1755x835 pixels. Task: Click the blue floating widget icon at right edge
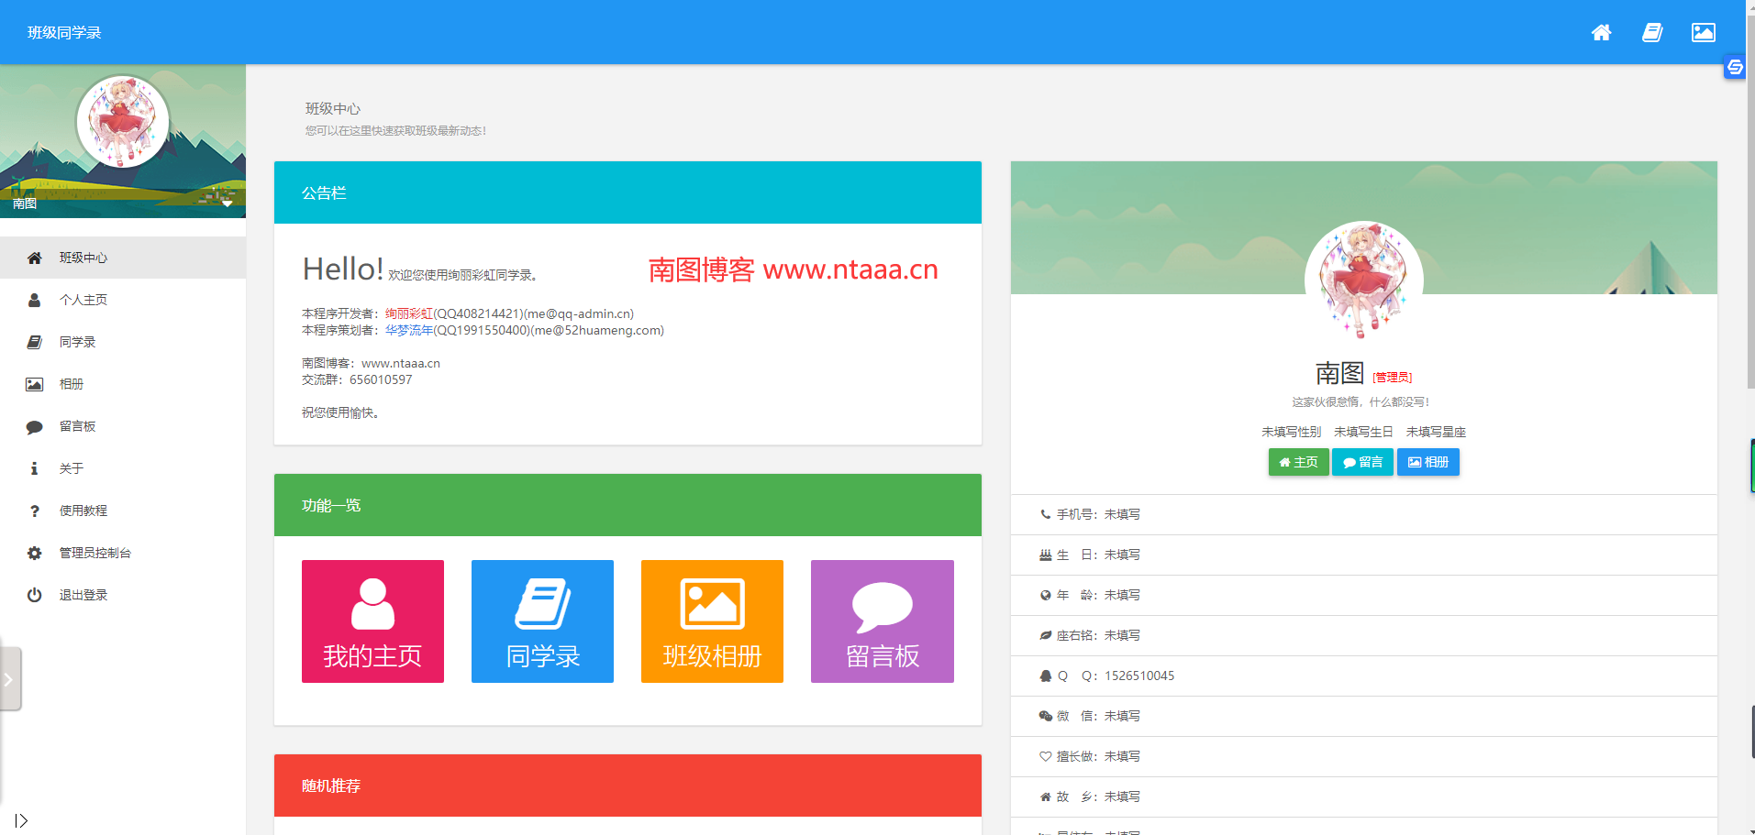[x=1735, y=67]
